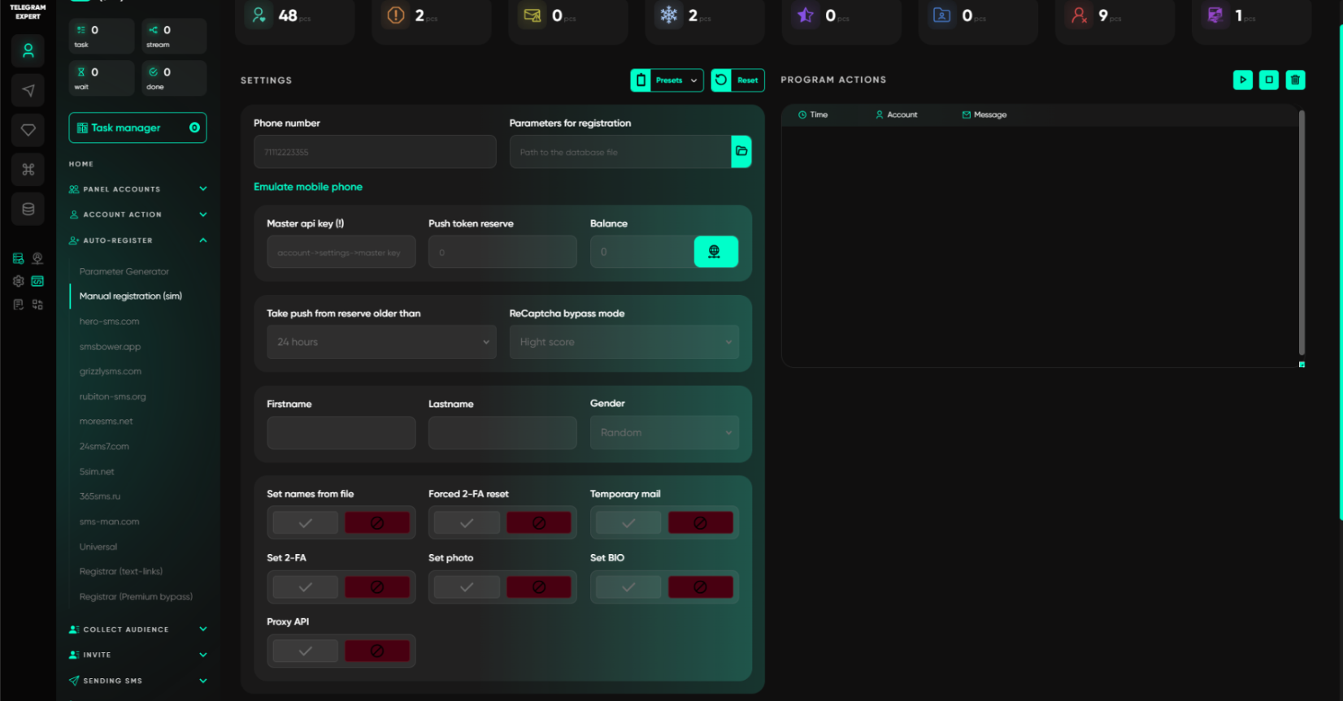This screenshot has height=701, width=1343.
Task: Click the gear settings icon
Action: point(19,281)
